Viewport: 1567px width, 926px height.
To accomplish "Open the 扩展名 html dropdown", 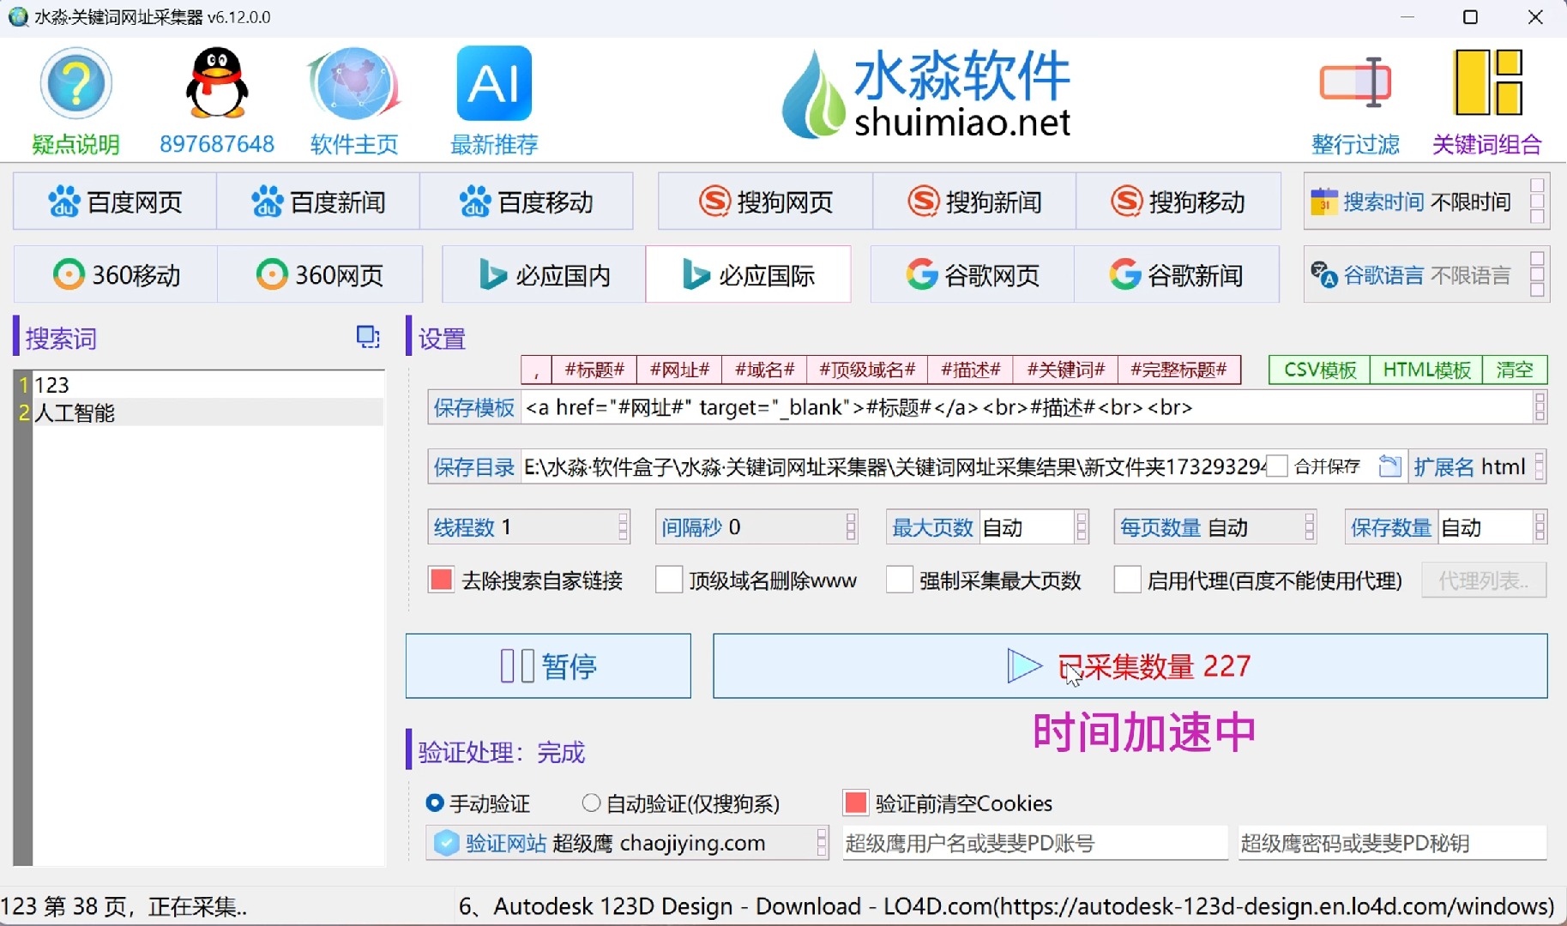I will pos(1477,467).
